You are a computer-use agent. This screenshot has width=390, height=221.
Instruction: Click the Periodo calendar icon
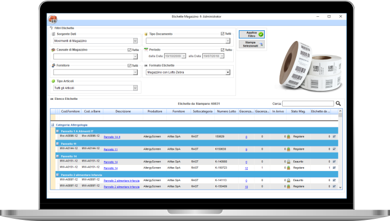coord(146,50)
